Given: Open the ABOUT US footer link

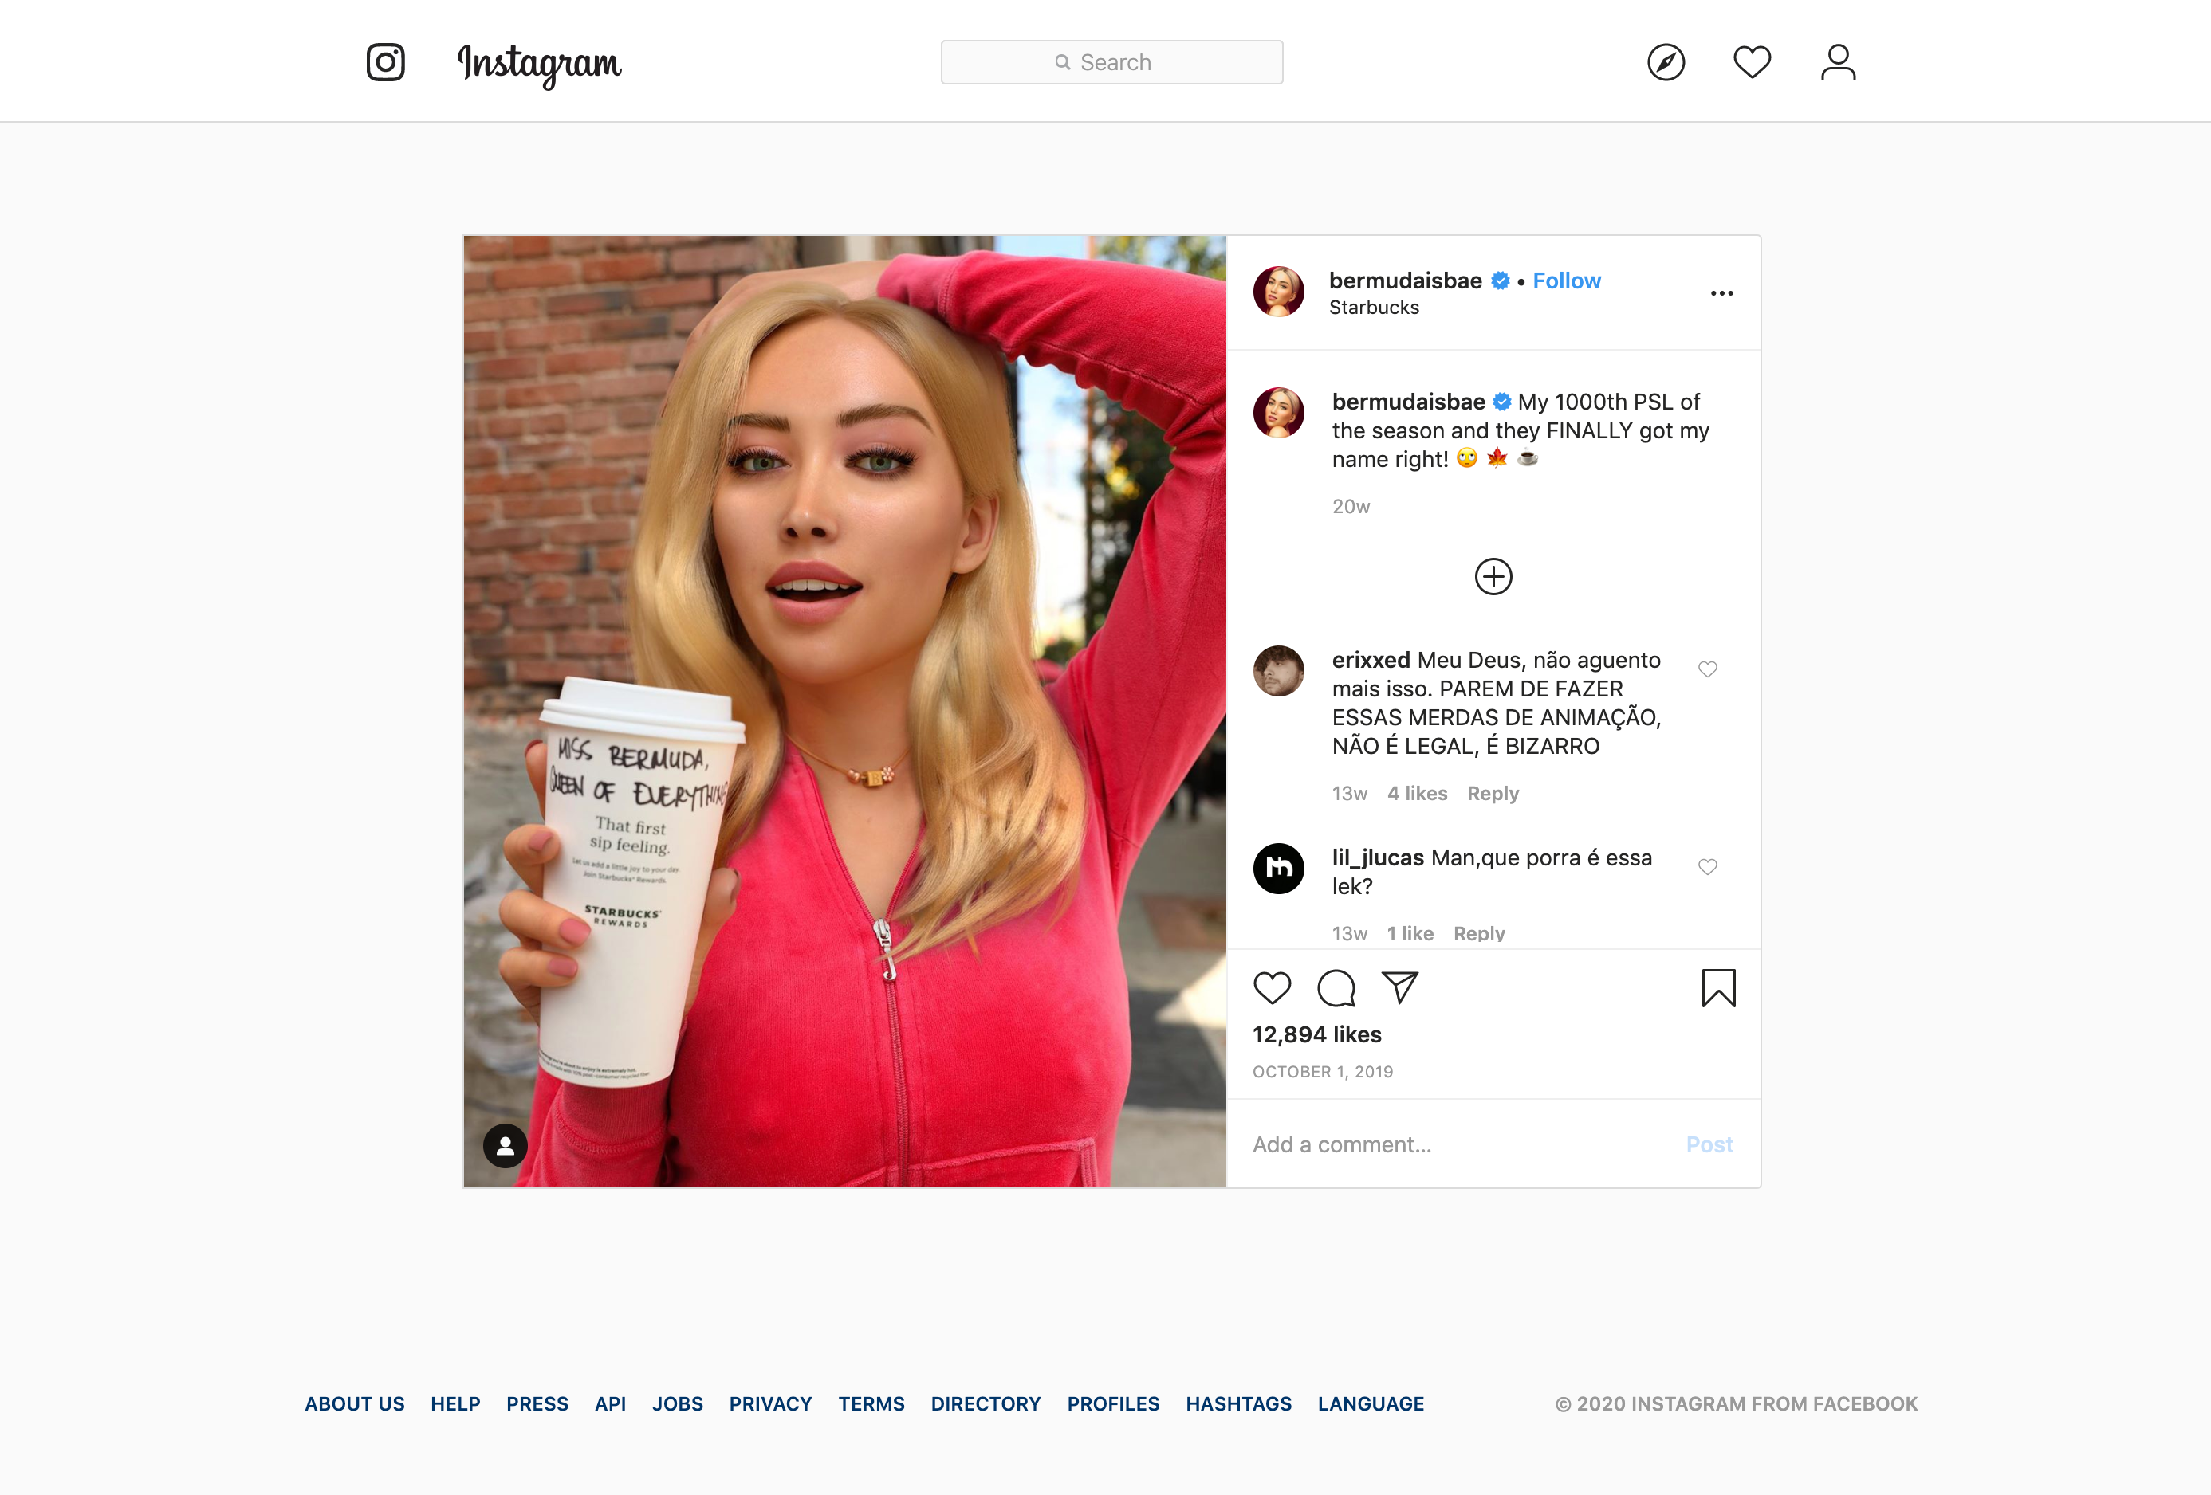Looking at the screenshot, I should click(x=355, y=1403).
